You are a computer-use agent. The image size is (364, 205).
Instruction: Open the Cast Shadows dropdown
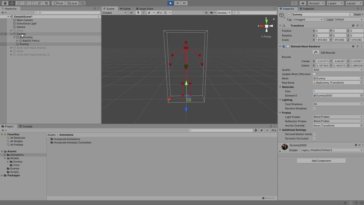pyautogui.click(x=338, y=104)
